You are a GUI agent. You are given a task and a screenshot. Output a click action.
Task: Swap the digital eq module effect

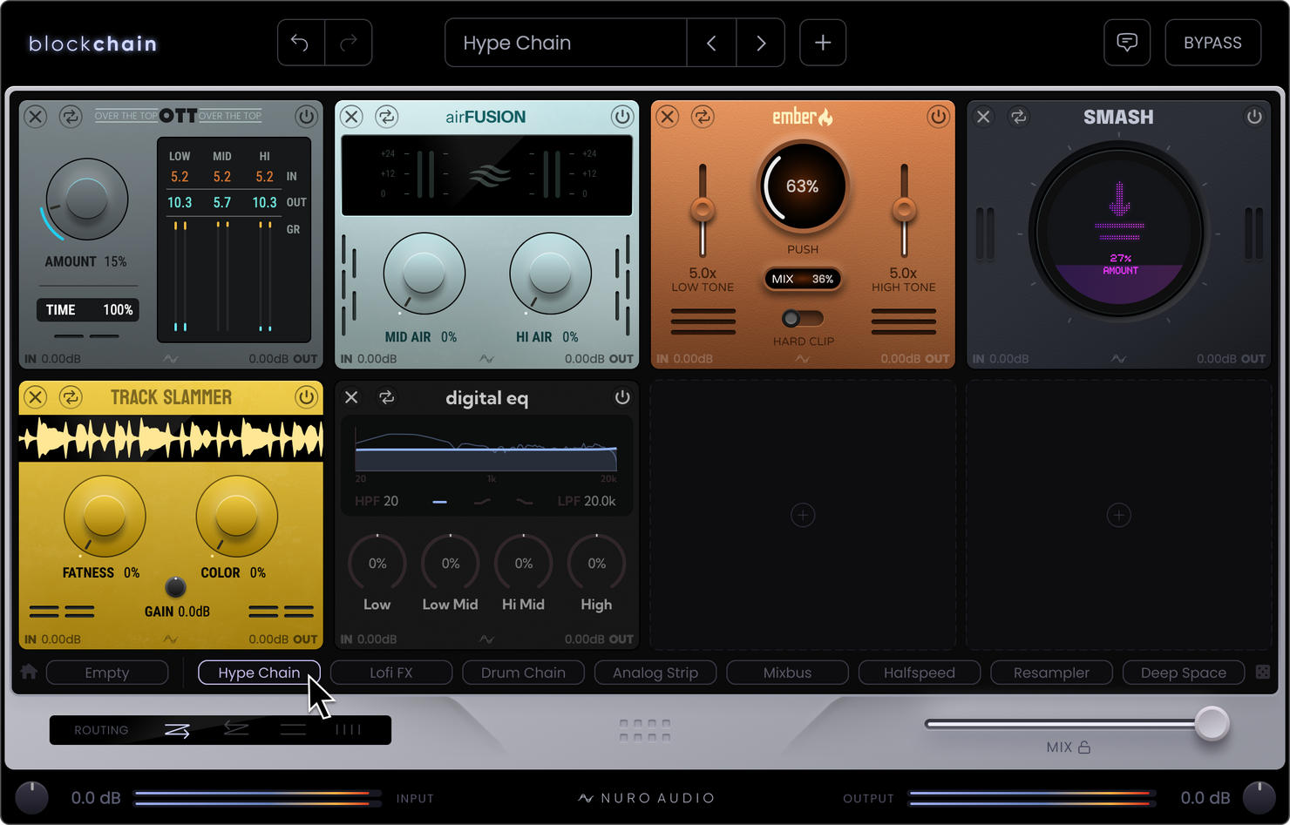pyautogui.click(x=387, y=397)
